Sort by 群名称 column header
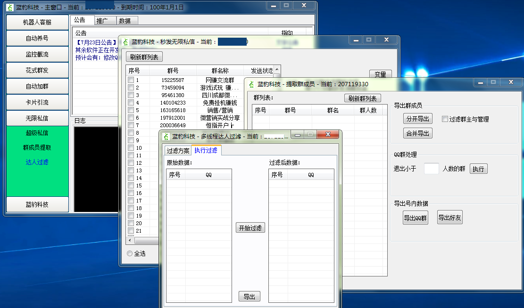Viewport: 524px width, 308px height. pos(220,71)
